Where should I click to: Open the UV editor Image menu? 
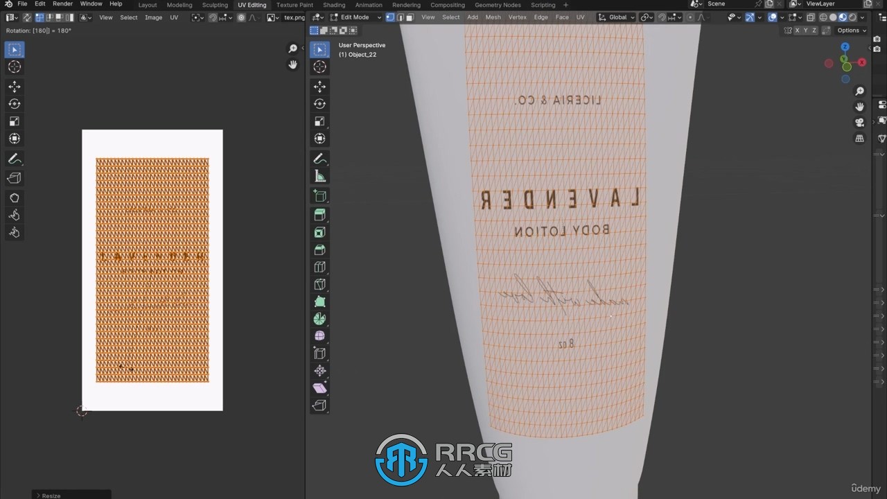point(153,17)
